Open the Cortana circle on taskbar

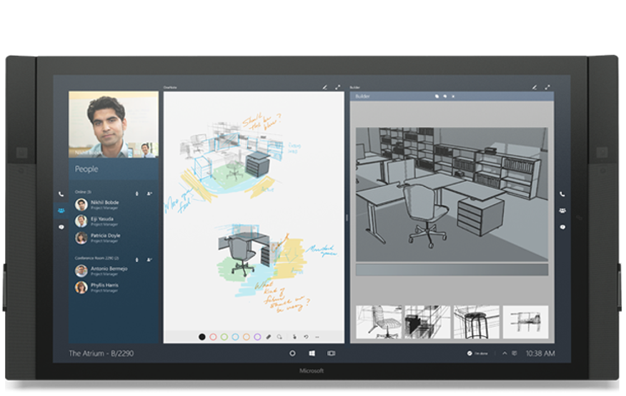(292, 353)
